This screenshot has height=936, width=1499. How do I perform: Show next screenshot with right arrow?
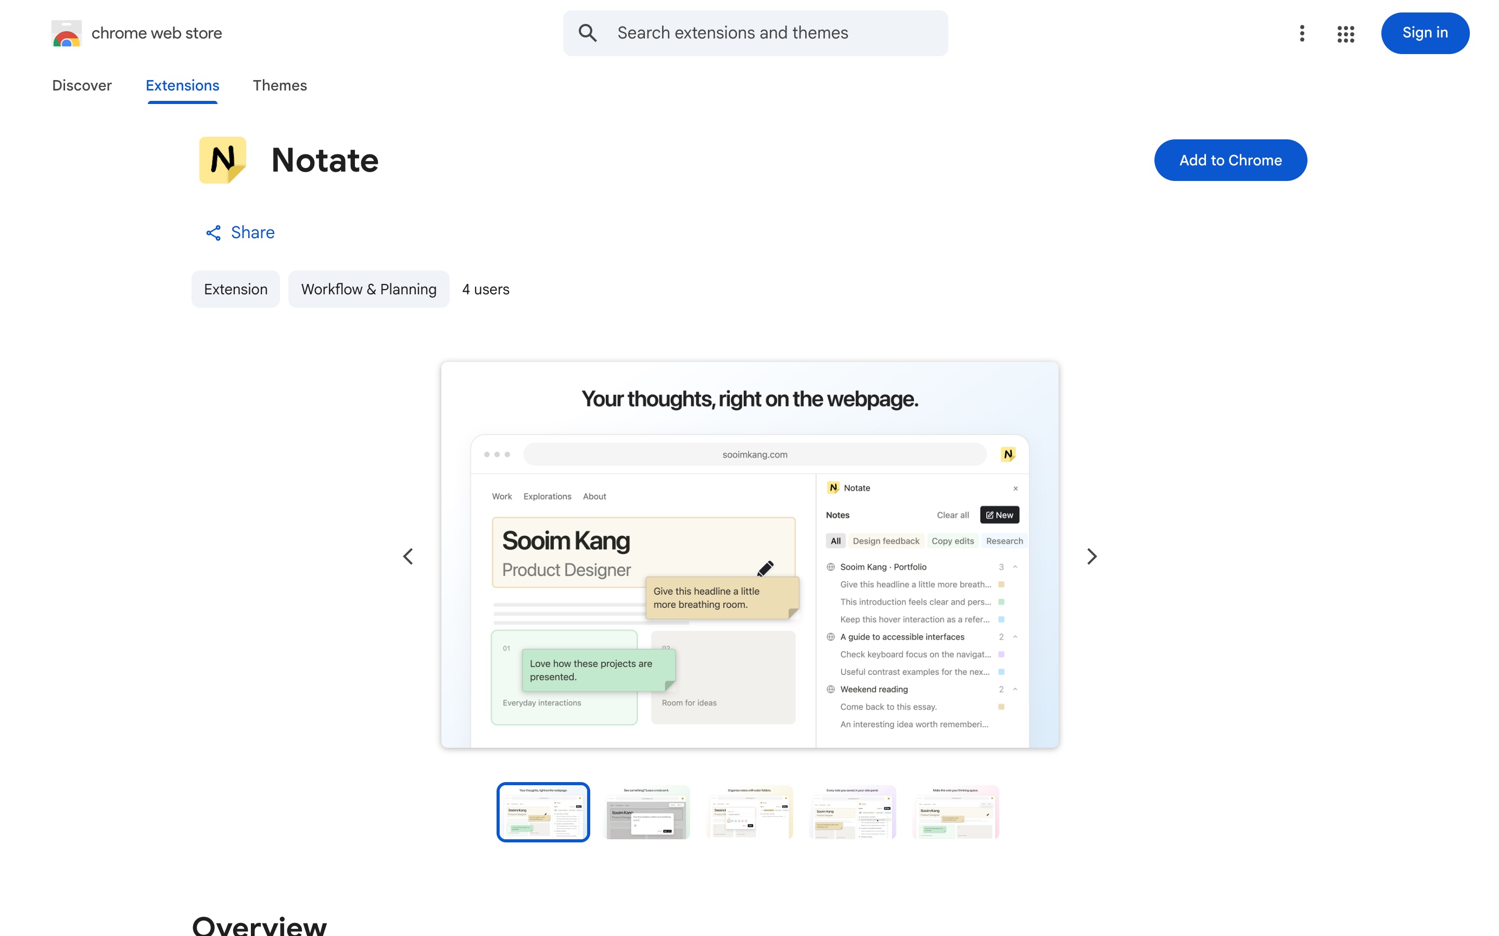(1091, 556)
